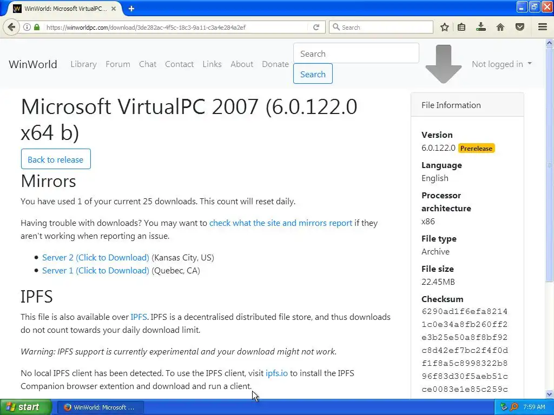
Task: Open the Donate nav item
Action: 275,64
